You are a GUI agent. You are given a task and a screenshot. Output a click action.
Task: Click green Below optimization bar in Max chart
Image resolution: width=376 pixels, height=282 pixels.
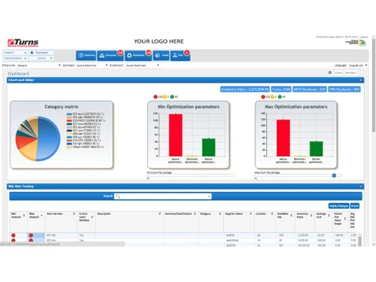pyautogui.click(x=316, y=149)
